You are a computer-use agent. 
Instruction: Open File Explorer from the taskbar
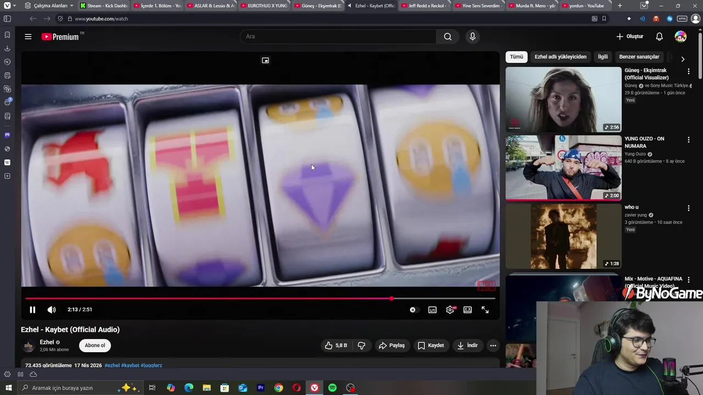(x=207, y=388)
